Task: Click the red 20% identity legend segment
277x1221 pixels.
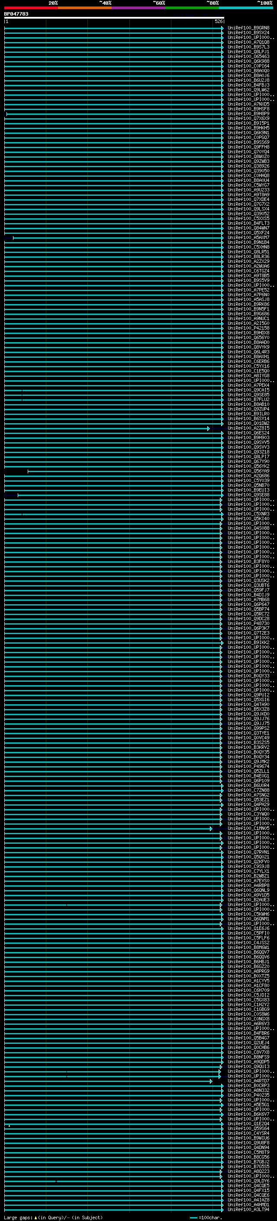Action: [x=31, y=8]
